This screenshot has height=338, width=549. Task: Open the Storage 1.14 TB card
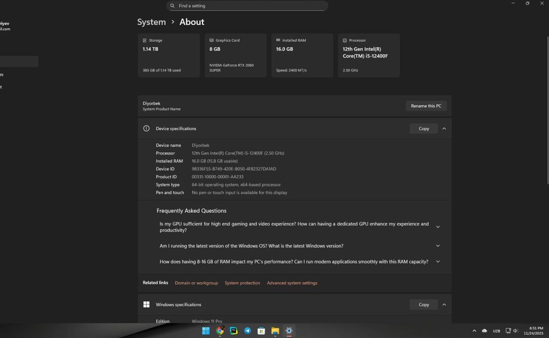coord(169,56)
